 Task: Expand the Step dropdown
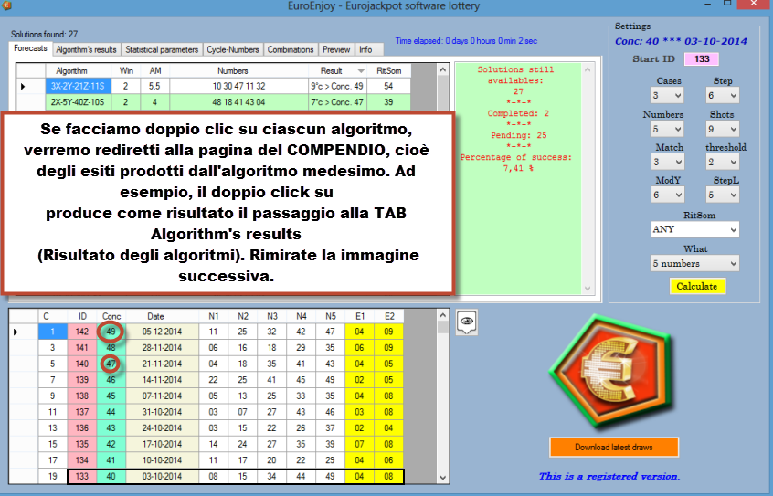[723, 95]
